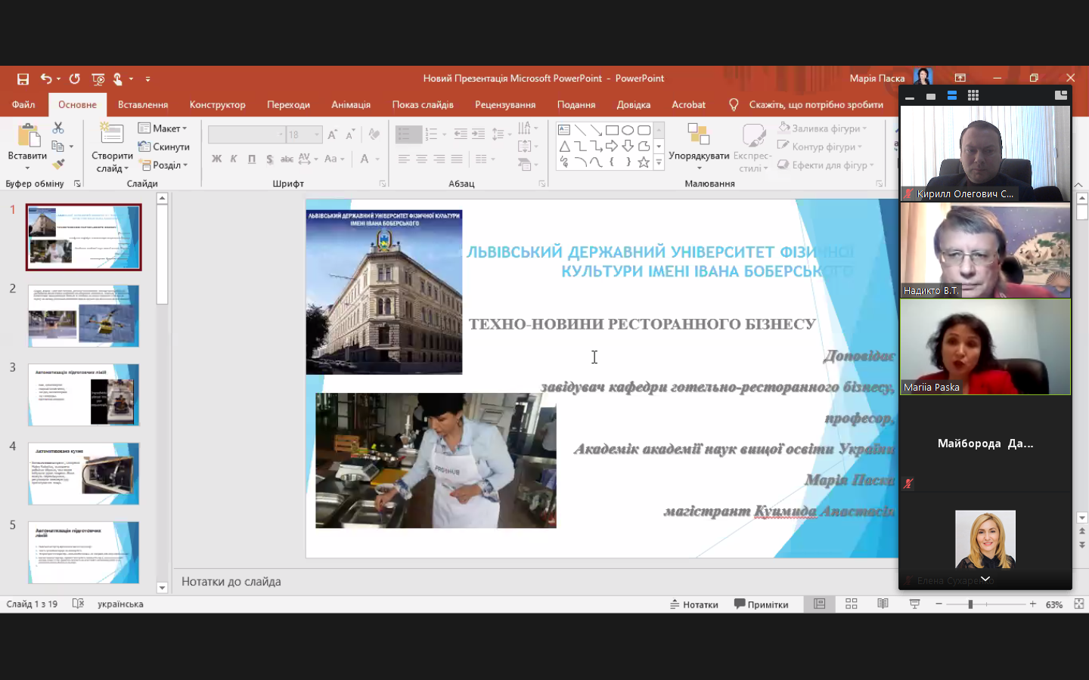Pick the star shape from shapes gallery

click(644, 162)
